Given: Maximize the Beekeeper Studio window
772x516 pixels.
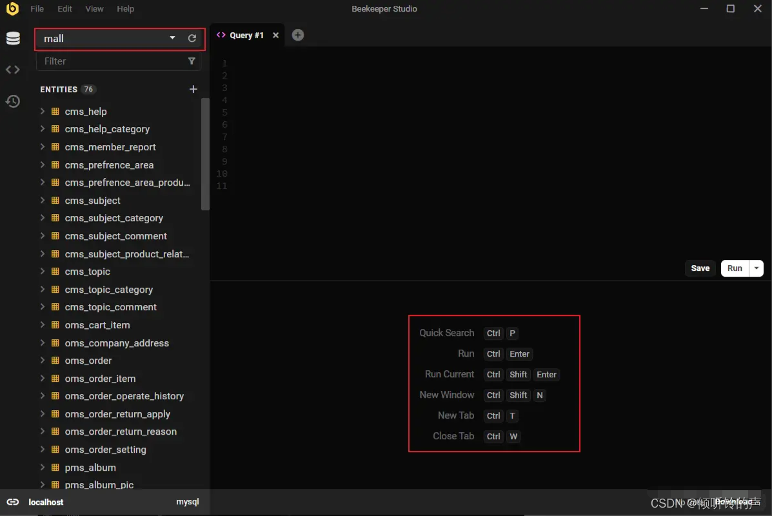Looking at the screenshot, I should point(731,8).
